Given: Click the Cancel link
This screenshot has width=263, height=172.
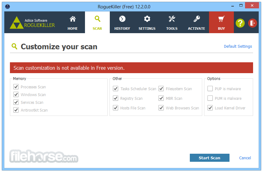Looking at the screenshot, I should (245, 158).
